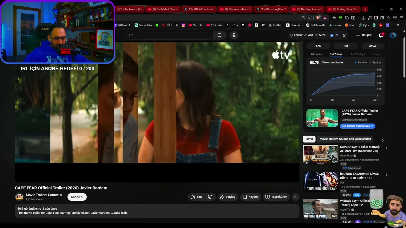Open the account avatar menu

tap(393, 35)
